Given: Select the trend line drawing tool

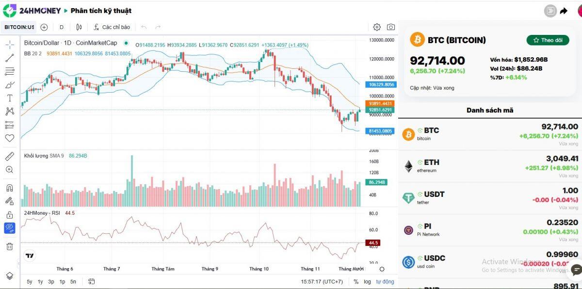Looking at the screenshot, I should pyautogui.click(x=9, y=58).
